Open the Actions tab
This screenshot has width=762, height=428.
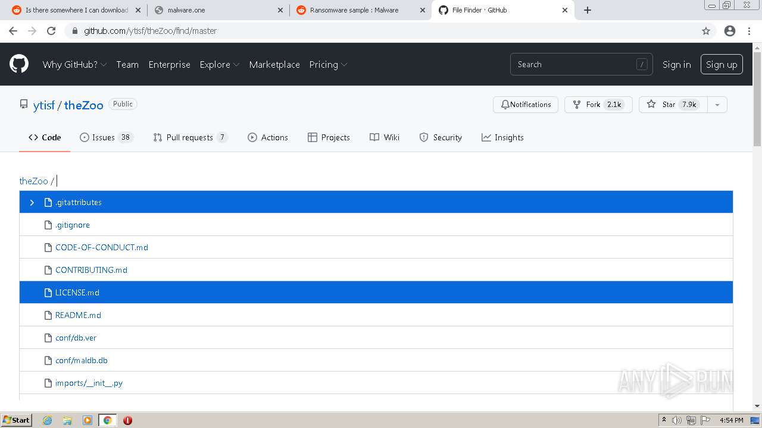pyautogui.click(x=268, y=137)
